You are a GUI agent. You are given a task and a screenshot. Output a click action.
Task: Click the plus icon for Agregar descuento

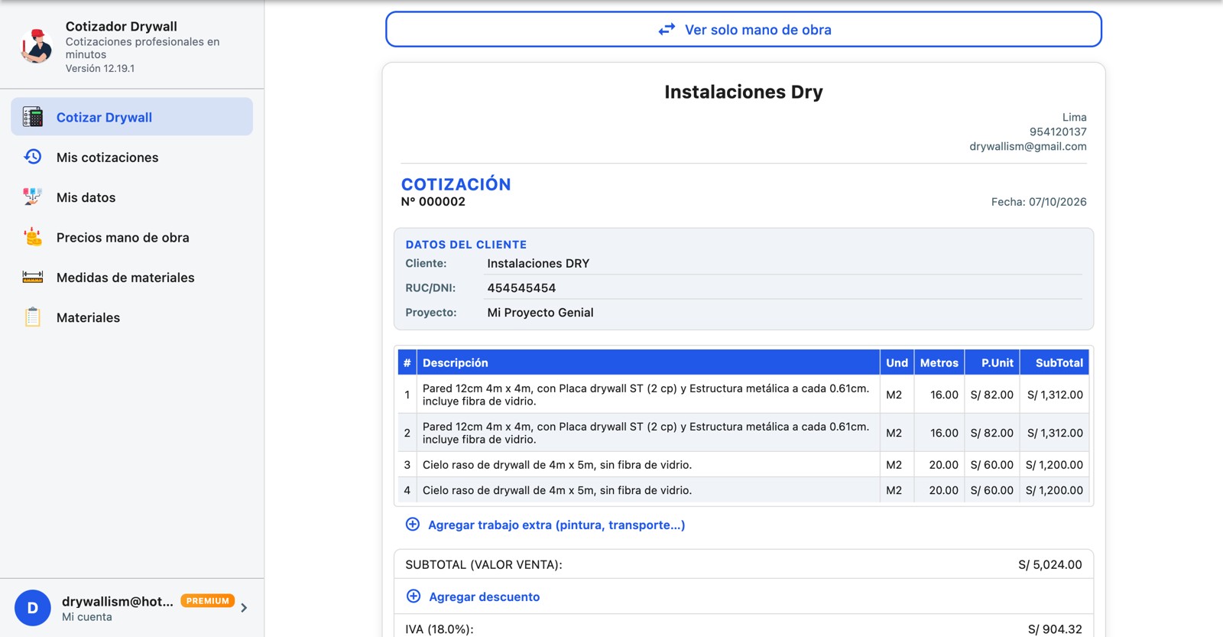[414, 596]
